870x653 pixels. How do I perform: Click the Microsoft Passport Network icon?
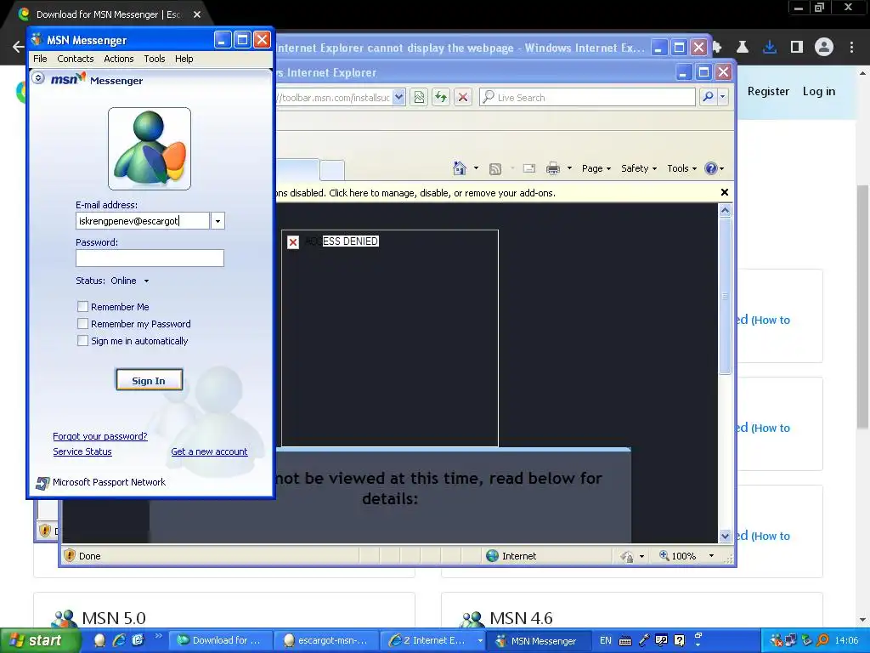pos(42,483)
